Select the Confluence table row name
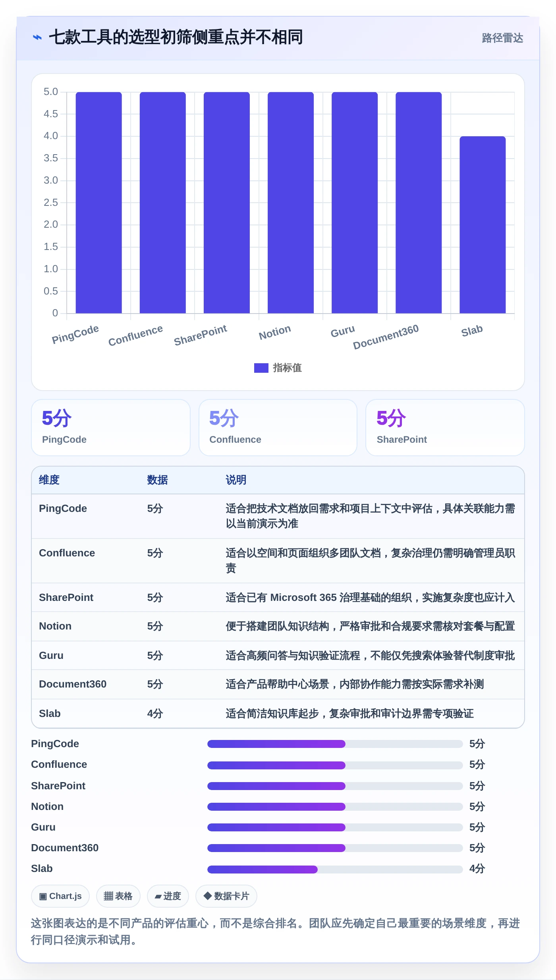 (67, 553)
